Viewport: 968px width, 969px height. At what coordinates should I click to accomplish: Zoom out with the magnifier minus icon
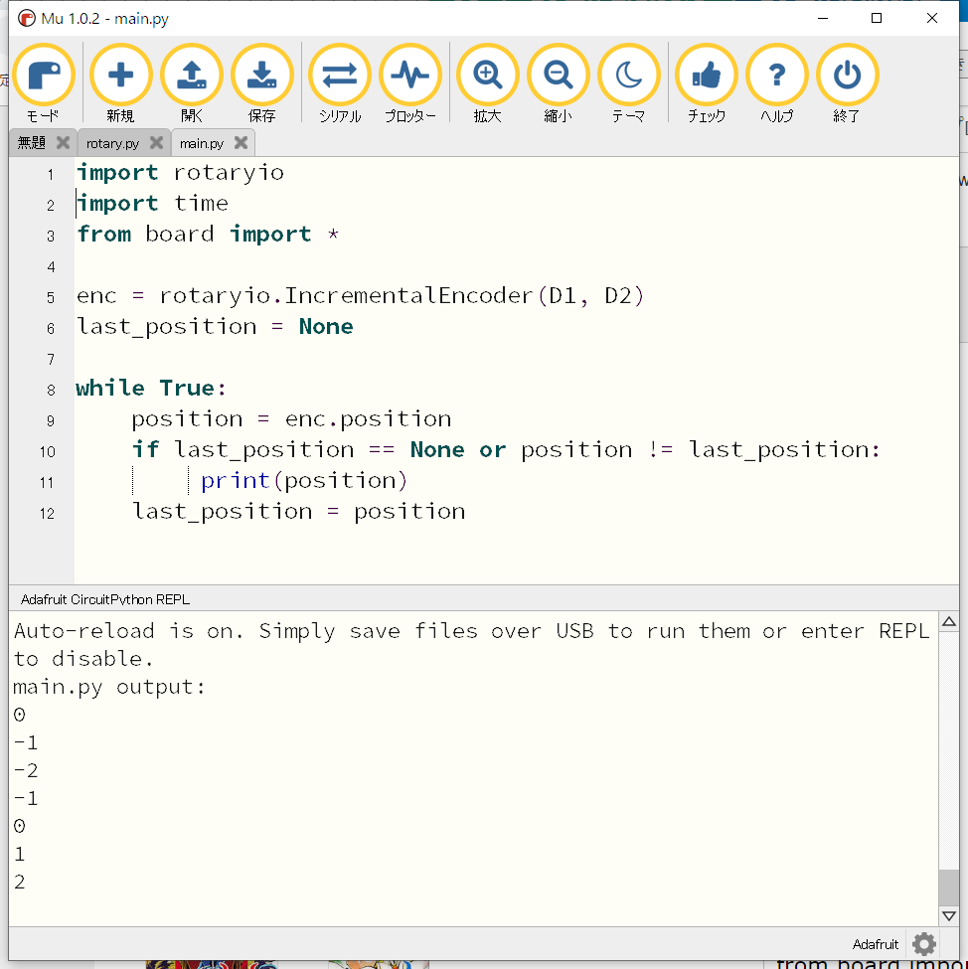click(558, 77)
